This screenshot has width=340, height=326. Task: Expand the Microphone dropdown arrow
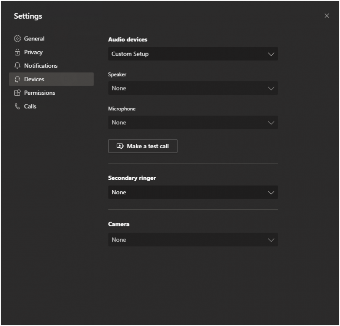(x=271, y=123)
